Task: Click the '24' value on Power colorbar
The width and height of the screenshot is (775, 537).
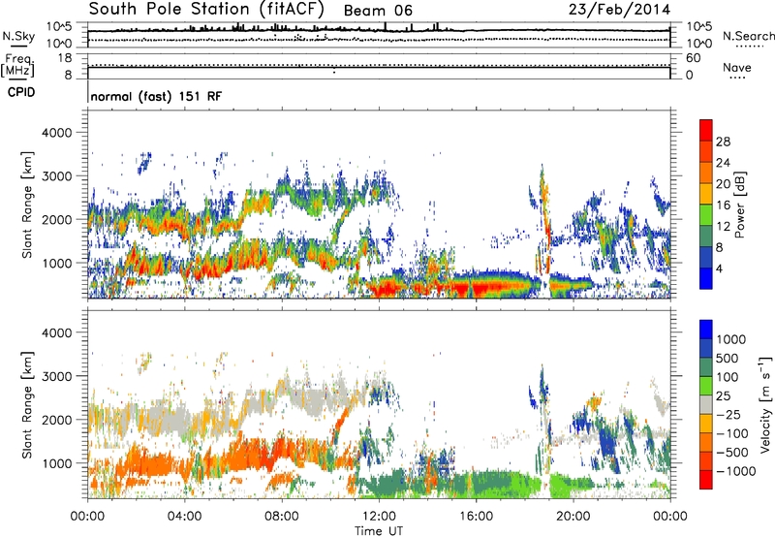Action: (x=723, y=163)
